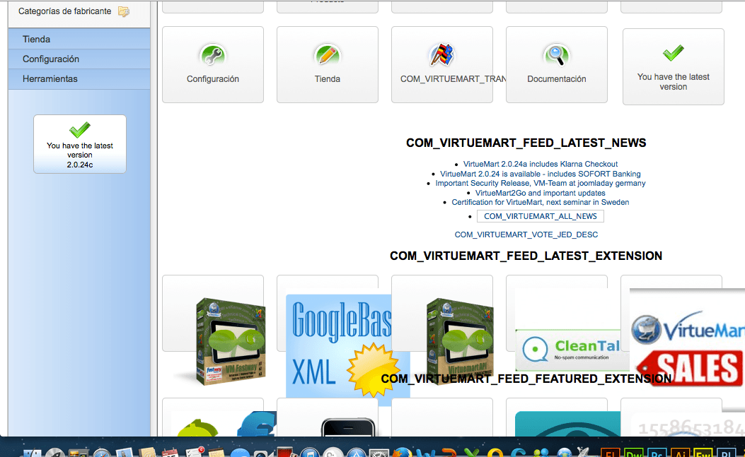This screenshot has width=745, height=457.
Task: Open Dreamweaver (Dw) from the dock
Action: [634, 452]
